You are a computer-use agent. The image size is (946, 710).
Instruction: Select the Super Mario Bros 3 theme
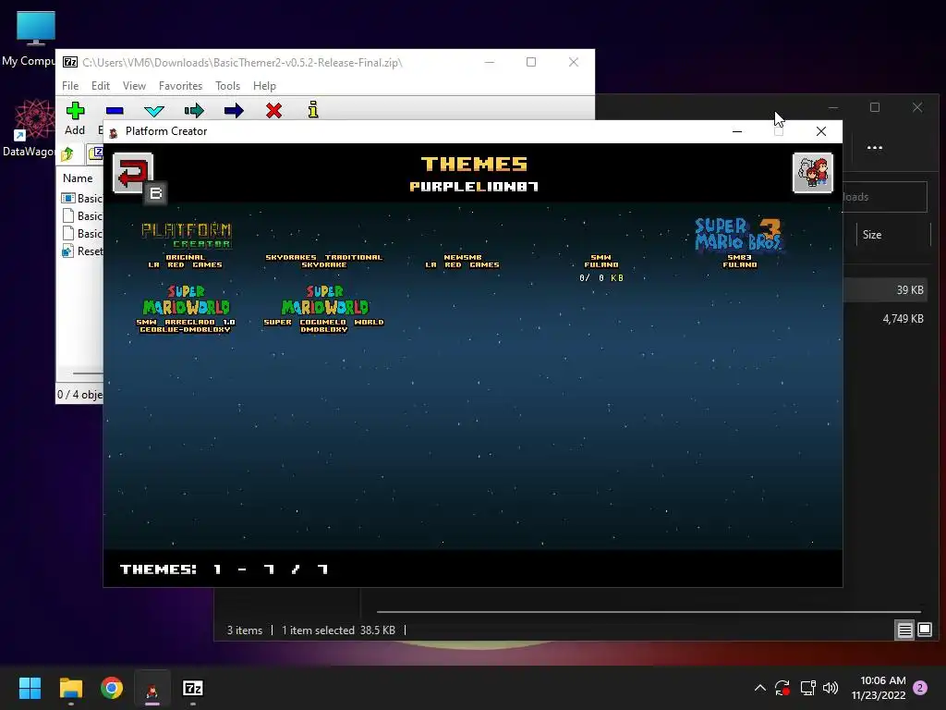pos(739,243)
